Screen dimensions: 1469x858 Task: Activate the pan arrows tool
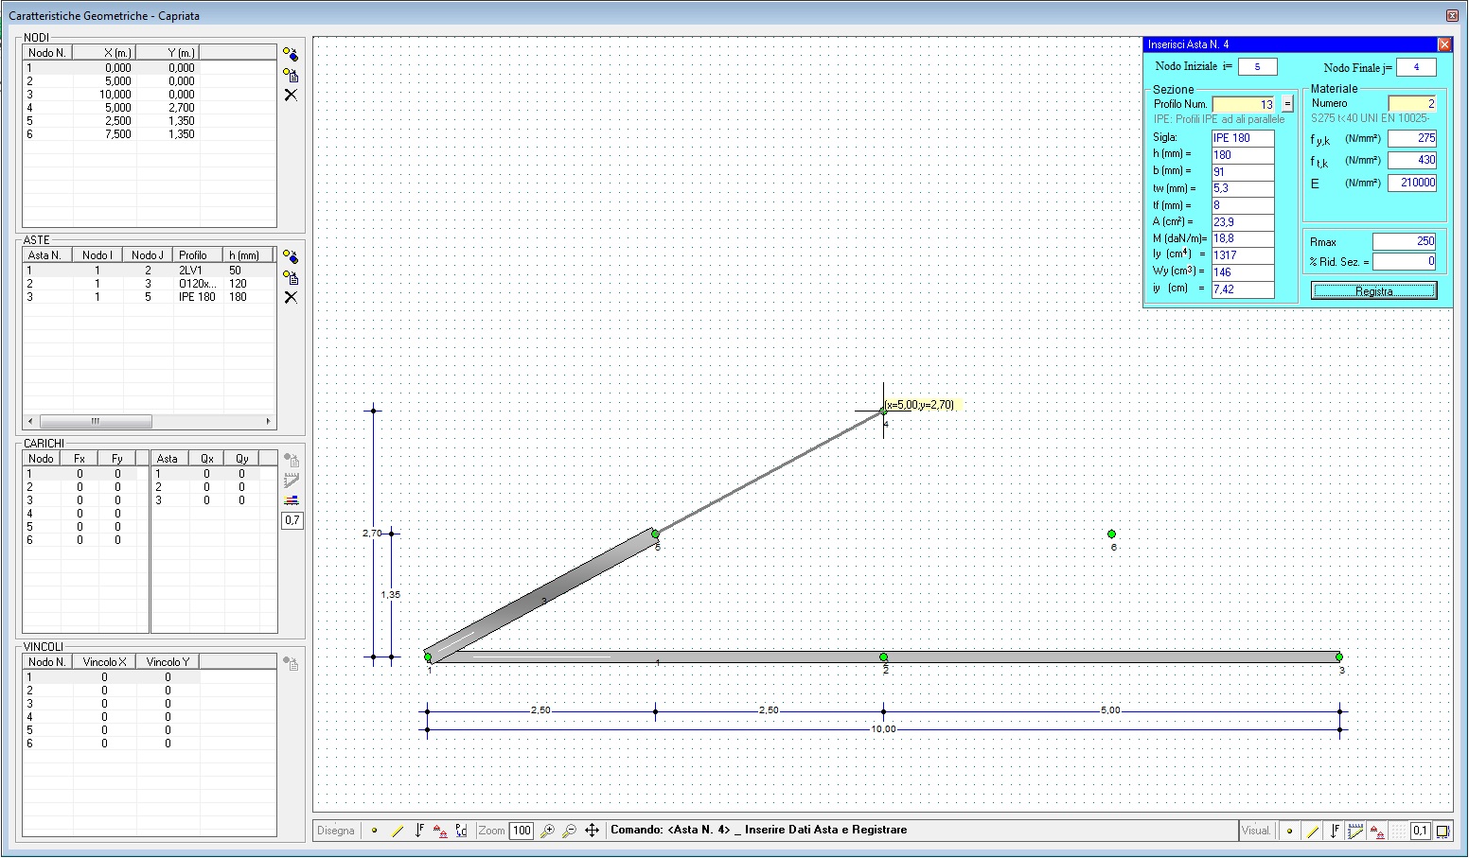pyautogui.click(x=592, y=831)
